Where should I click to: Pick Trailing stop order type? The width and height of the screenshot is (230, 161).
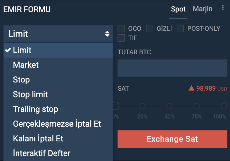[x=58, y=109]
